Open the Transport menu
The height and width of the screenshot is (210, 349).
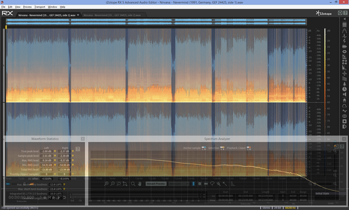[x=40, y=7]
